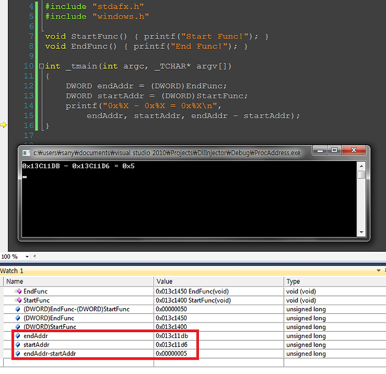Image resolution: width=386 pixels, height=374 pixels.
Task: Click the #include "stdafx.h" line
Action: [94, 6]
